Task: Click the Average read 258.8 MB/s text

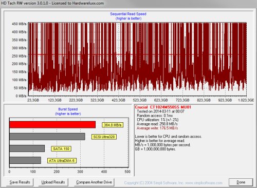Action: click(x=157, y=124)
